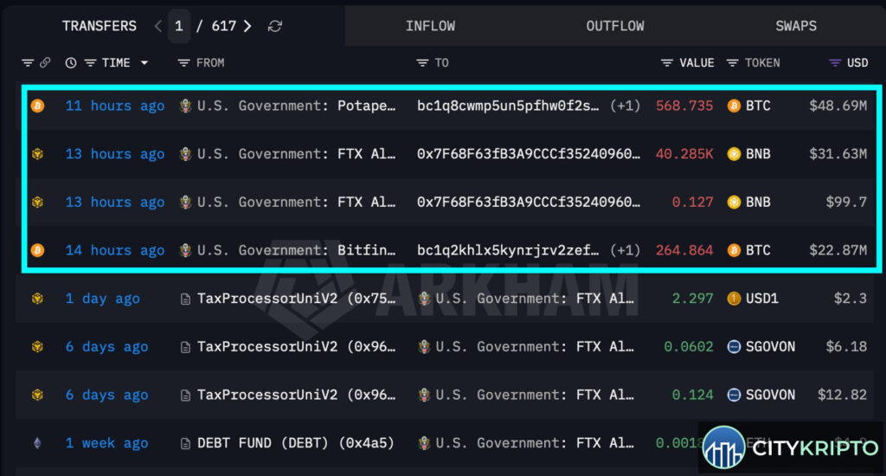Click chain icon in 1 day ago row

click(38, 299)
